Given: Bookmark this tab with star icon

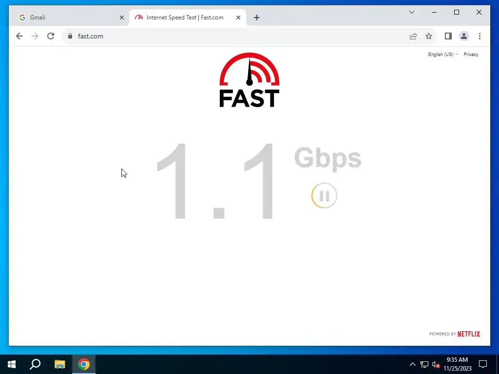Looking at the screenshot, I should pyautogui.click(x=429, y=36).
